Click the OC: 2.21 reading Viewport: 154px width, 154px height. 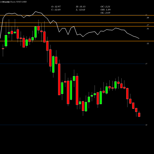pos(105,7)
